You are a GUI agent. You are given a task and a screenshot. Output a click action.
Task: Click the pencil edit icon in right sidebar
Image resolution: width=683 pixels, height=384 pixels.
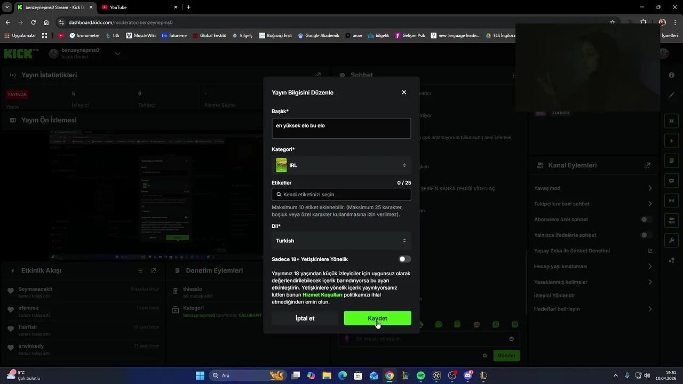(x=672, y=95)
